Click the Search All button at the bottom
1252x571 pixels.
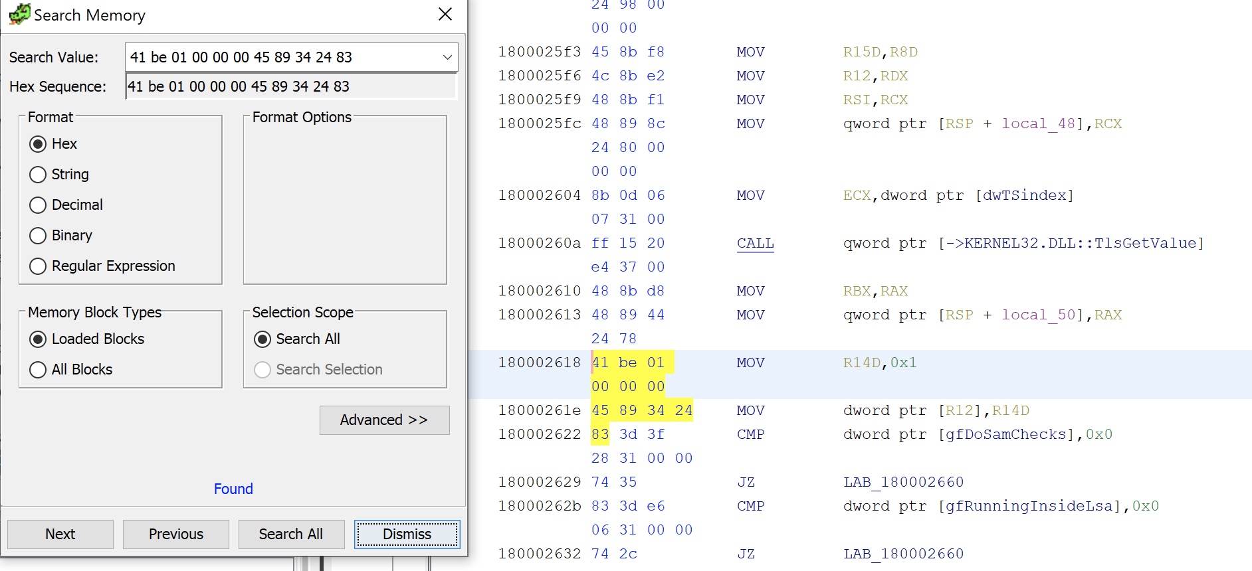click(291, 534)
